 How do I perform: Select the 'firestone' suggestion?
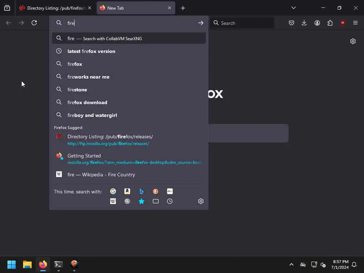click(x=129, y=89)
